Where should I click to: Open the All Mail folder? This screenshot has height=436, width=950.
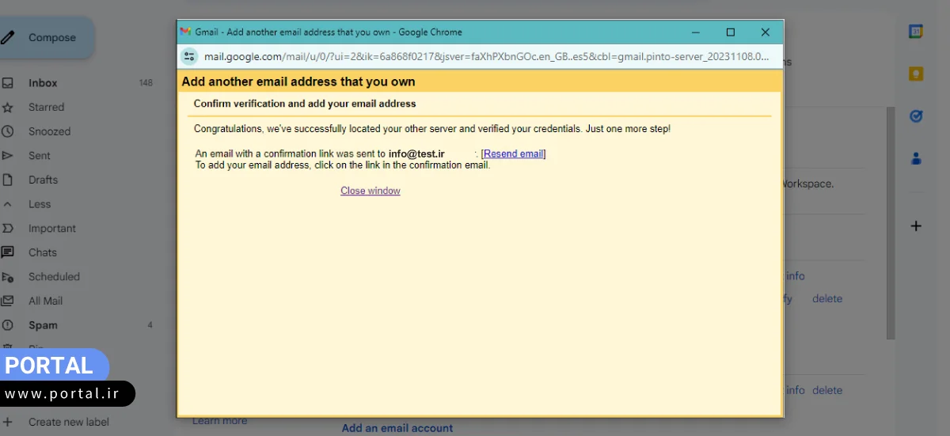(x=45, y=301)
